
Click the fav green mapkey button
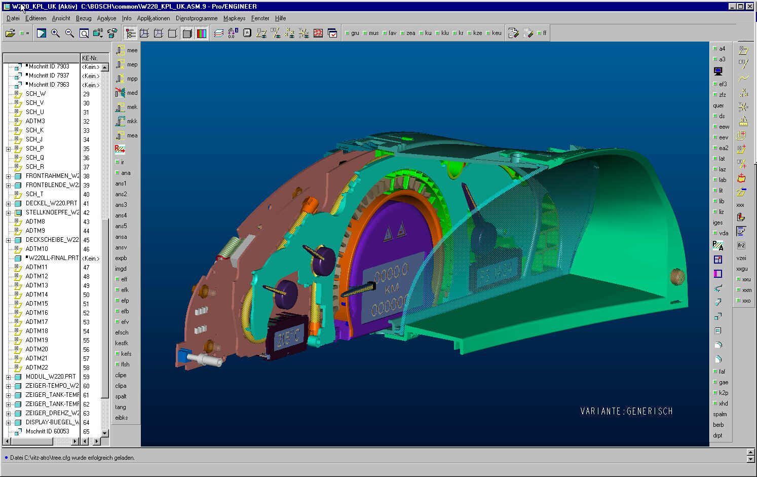390,33
